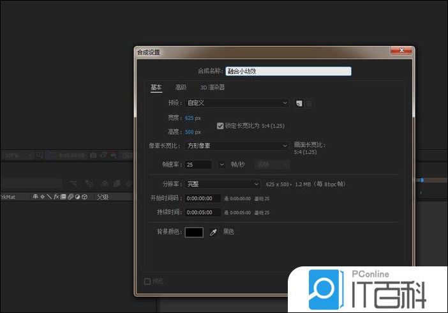Open the frame rate arrow dropdown
Viewport: 448px width, 313px height.
(221, 165)
